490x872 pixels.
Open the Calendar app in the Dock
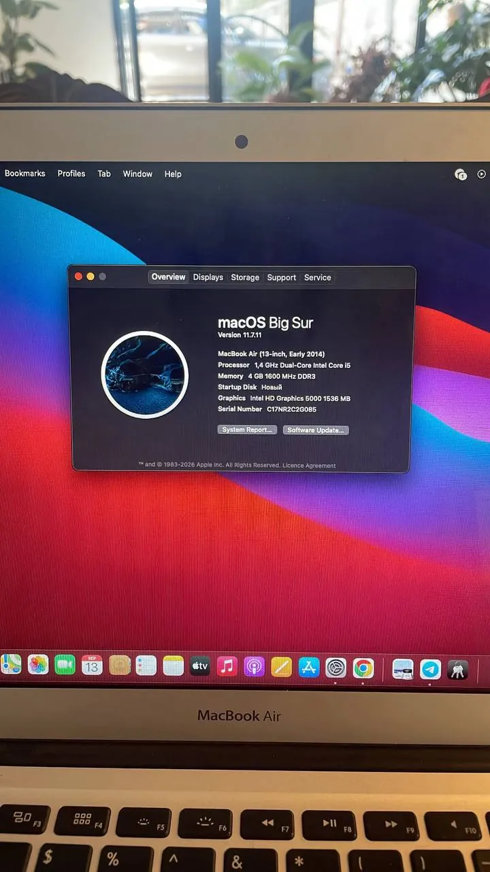(x=92, y=665)
